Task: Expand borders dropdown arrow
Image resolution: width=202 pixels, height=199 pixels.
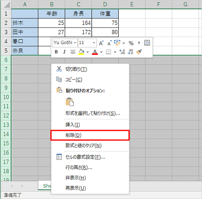Action: 115,52
